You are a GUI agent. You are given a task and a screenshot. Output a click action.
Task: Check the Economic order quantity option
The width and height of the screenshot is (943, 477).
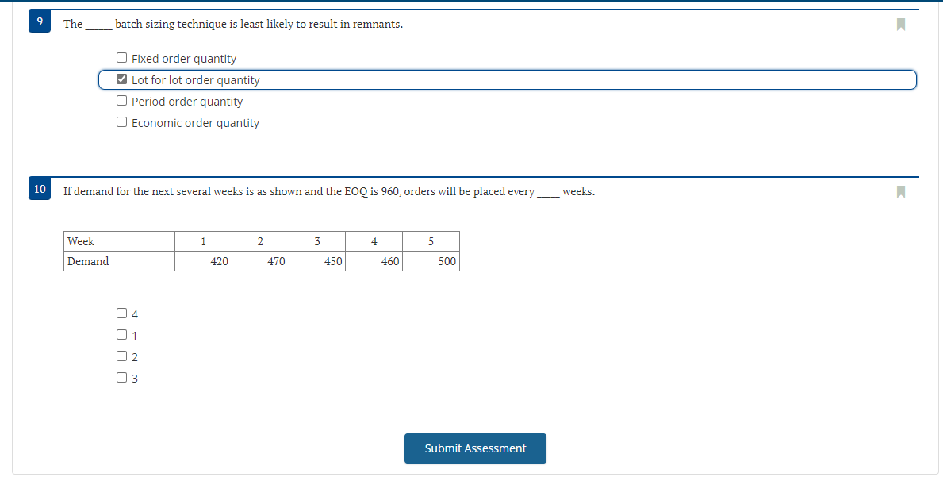click(121, 121)
